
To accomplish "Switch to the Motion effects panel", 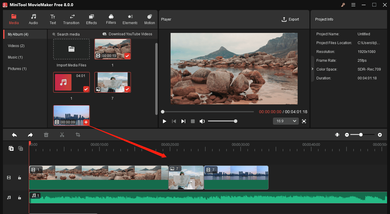I will [149, 19].
